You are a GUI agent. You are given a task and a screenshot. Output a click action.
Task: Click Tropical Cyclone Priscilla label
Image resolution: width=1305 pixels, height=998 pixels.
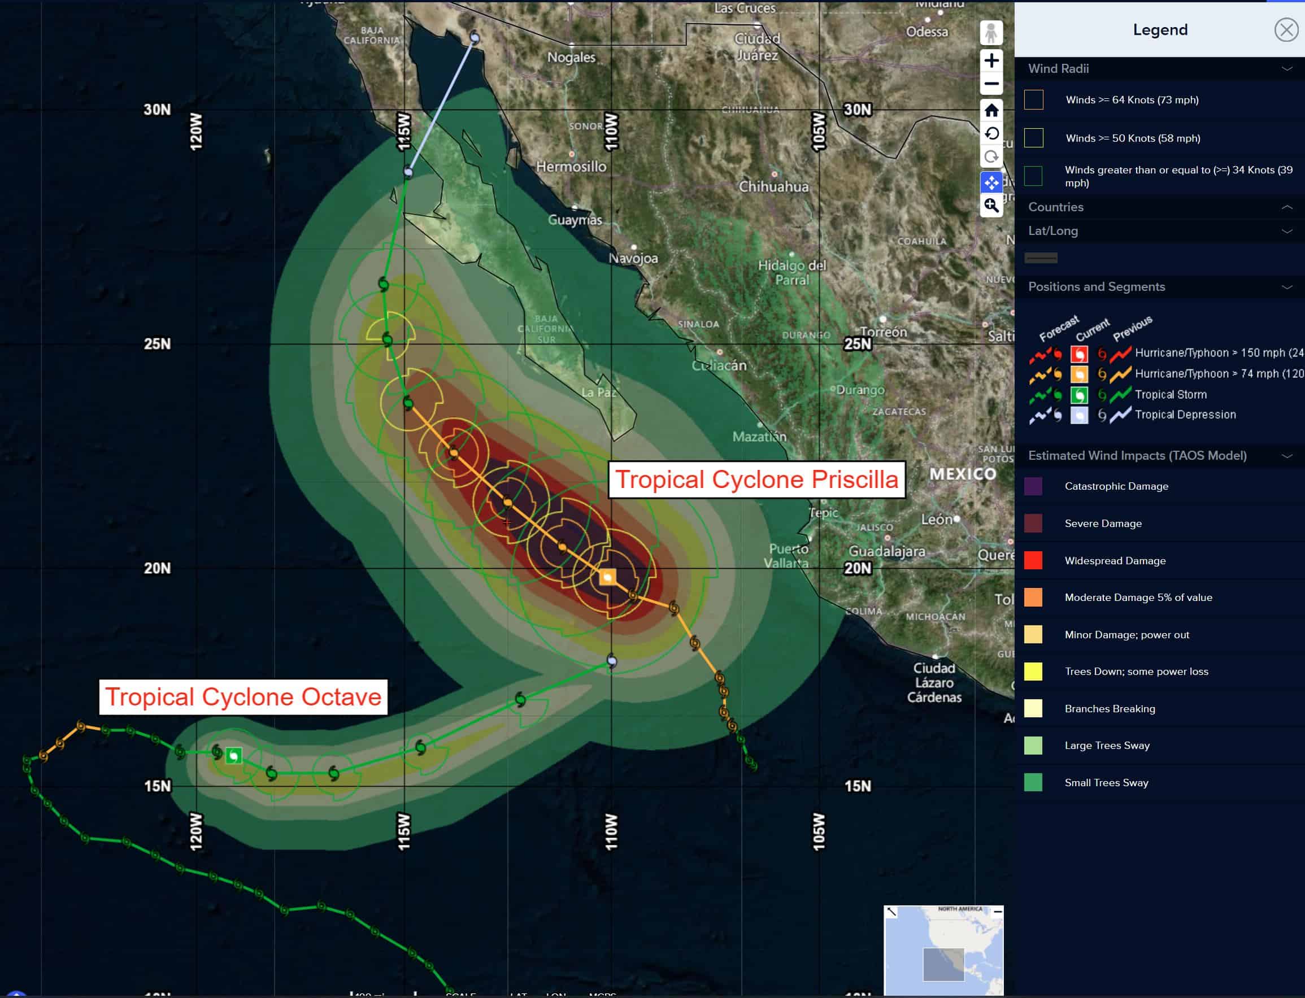point(756,480)
